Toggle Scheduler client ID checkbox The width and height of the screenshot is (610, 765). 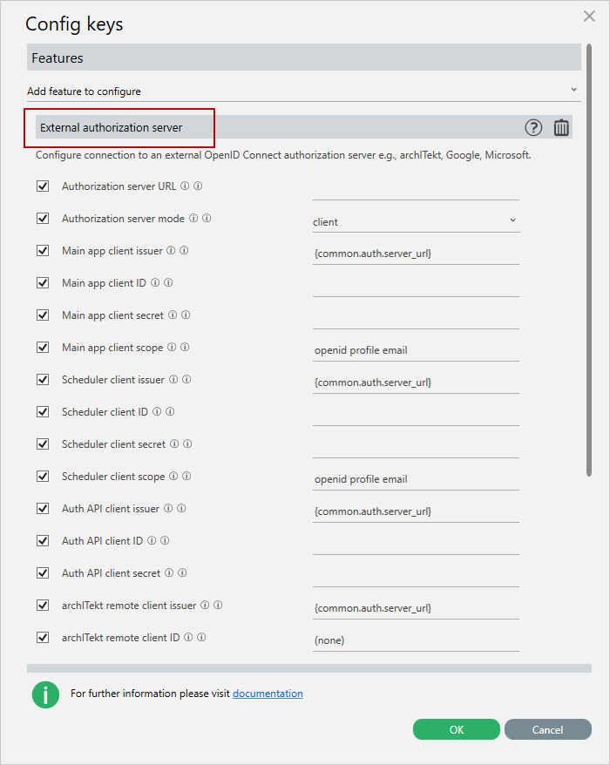coord(43,411)
